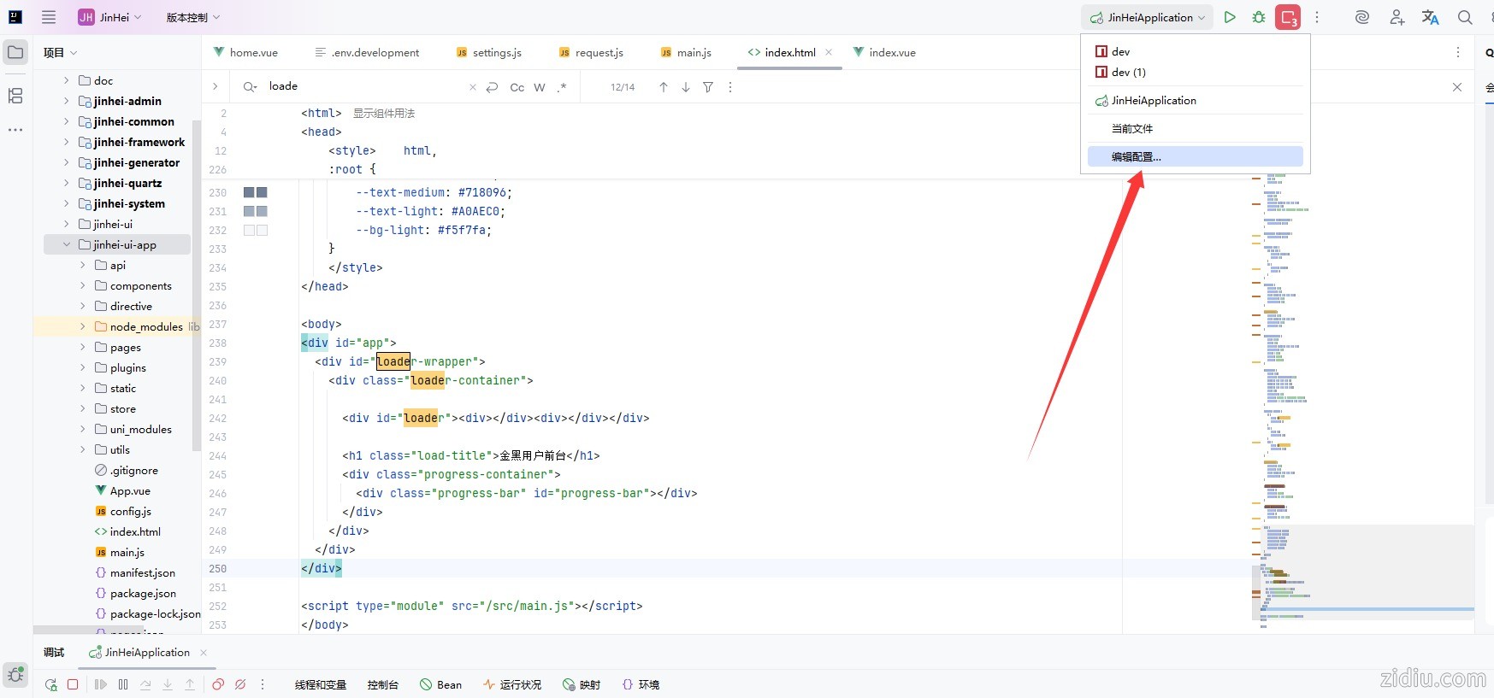Close the find bar
The image size is (1494, 698).
(1457, 87)
